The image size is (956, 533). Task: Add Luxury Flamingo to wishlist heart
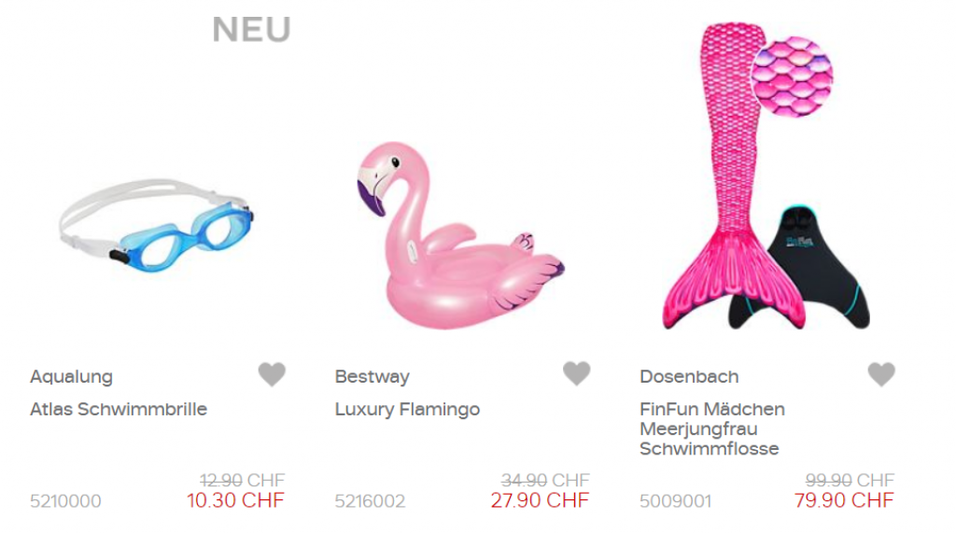(x=576, y=373)
